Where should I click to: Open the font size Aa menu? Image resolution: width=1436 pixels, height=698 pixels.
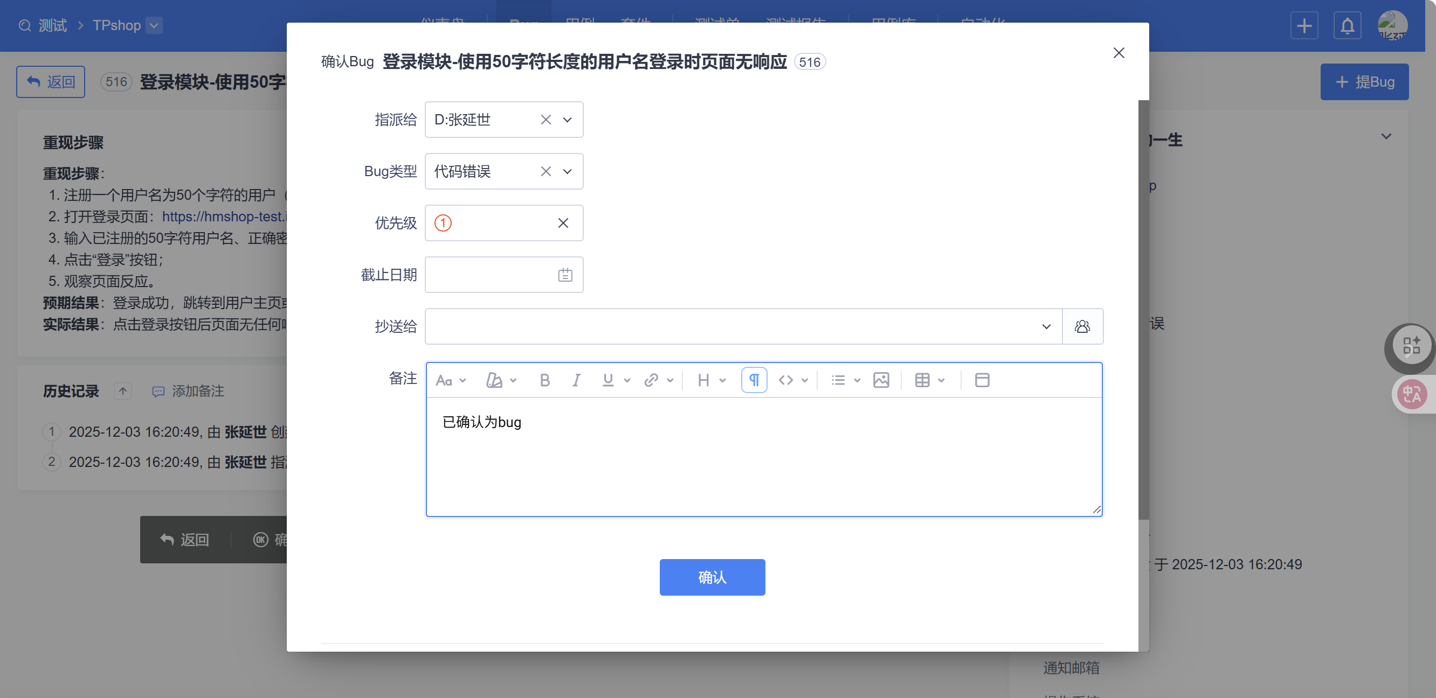[451, 380]
